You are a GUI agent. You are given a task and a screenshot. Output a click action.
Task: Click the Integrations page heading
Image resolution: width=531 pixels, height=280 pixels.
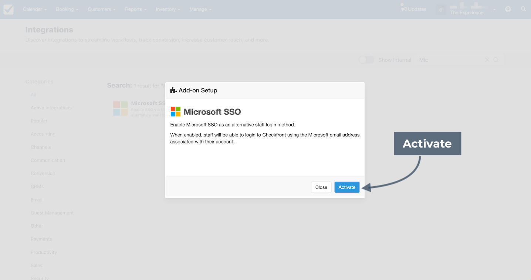[x=49, y=30]
